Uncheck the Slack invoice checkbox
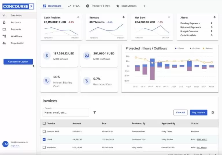This screenshot has width=222, height=155. click(44, 139)
